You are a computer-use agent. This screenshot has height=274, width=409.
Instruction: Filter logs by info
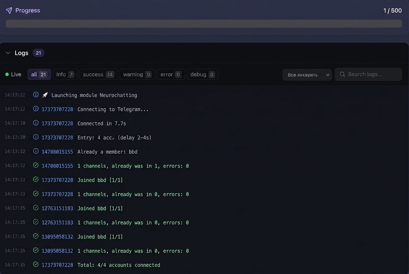click(65, 74)
